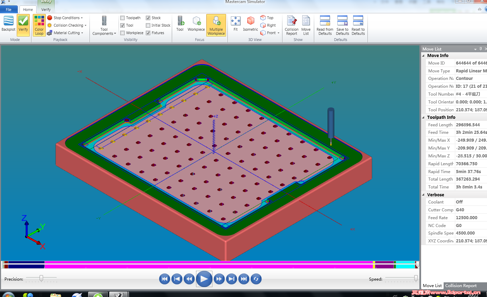The image size is (487, 297).
Task: Jump to end of simulation
Action: point(243,279)
